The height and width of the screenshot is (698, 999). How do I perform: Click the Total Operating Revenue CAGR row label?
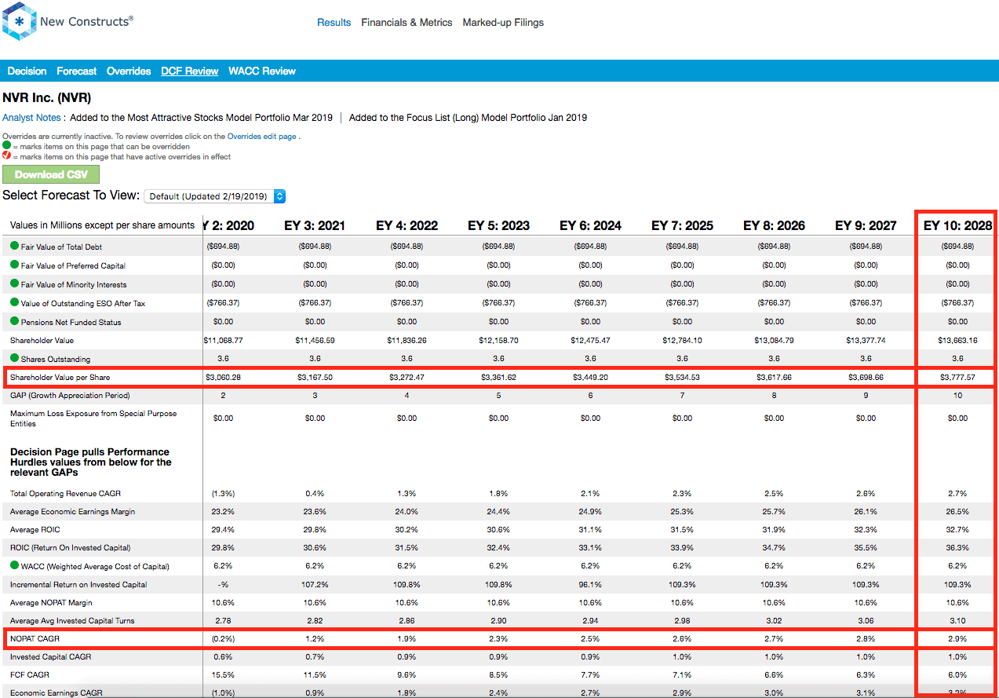pos(65,494)
